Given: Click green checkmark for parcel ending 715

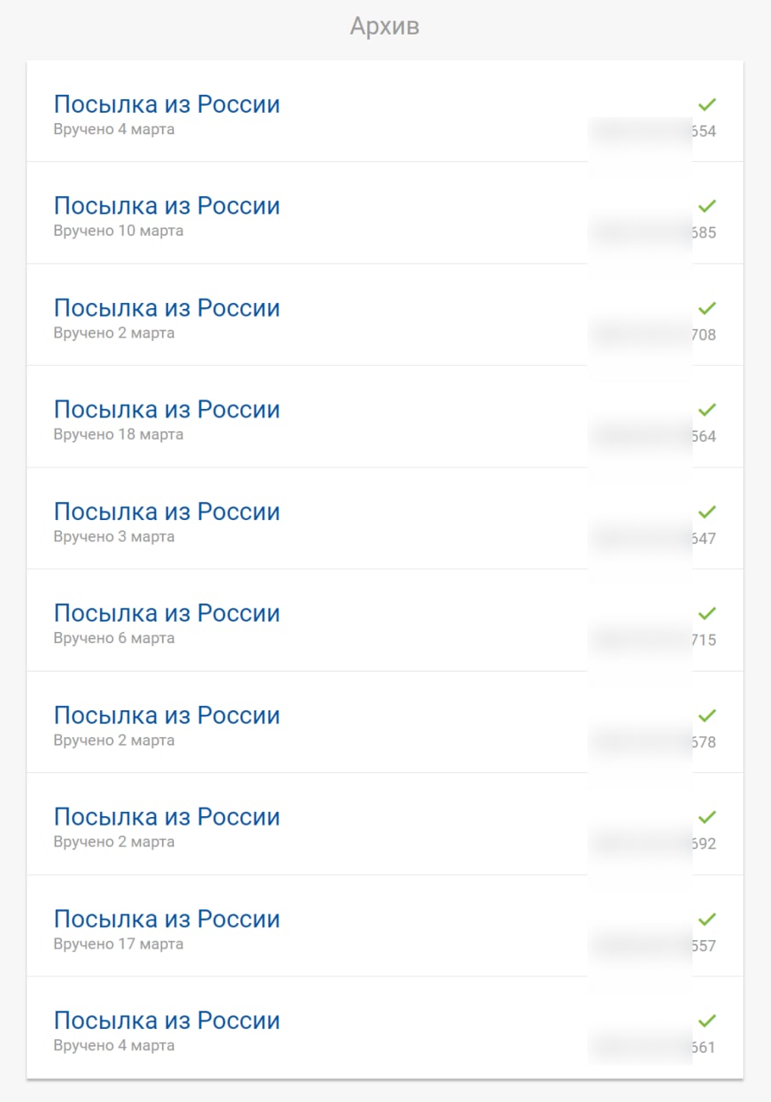Looking at the screenshot, I should pyautogui.click(x=707, y=613).
